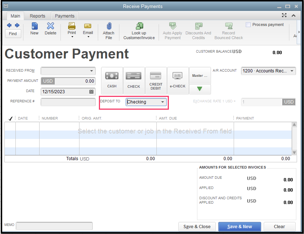Select Look up Customer/Invoice
The height and width of the screenshot is (234, 304).
139,30
